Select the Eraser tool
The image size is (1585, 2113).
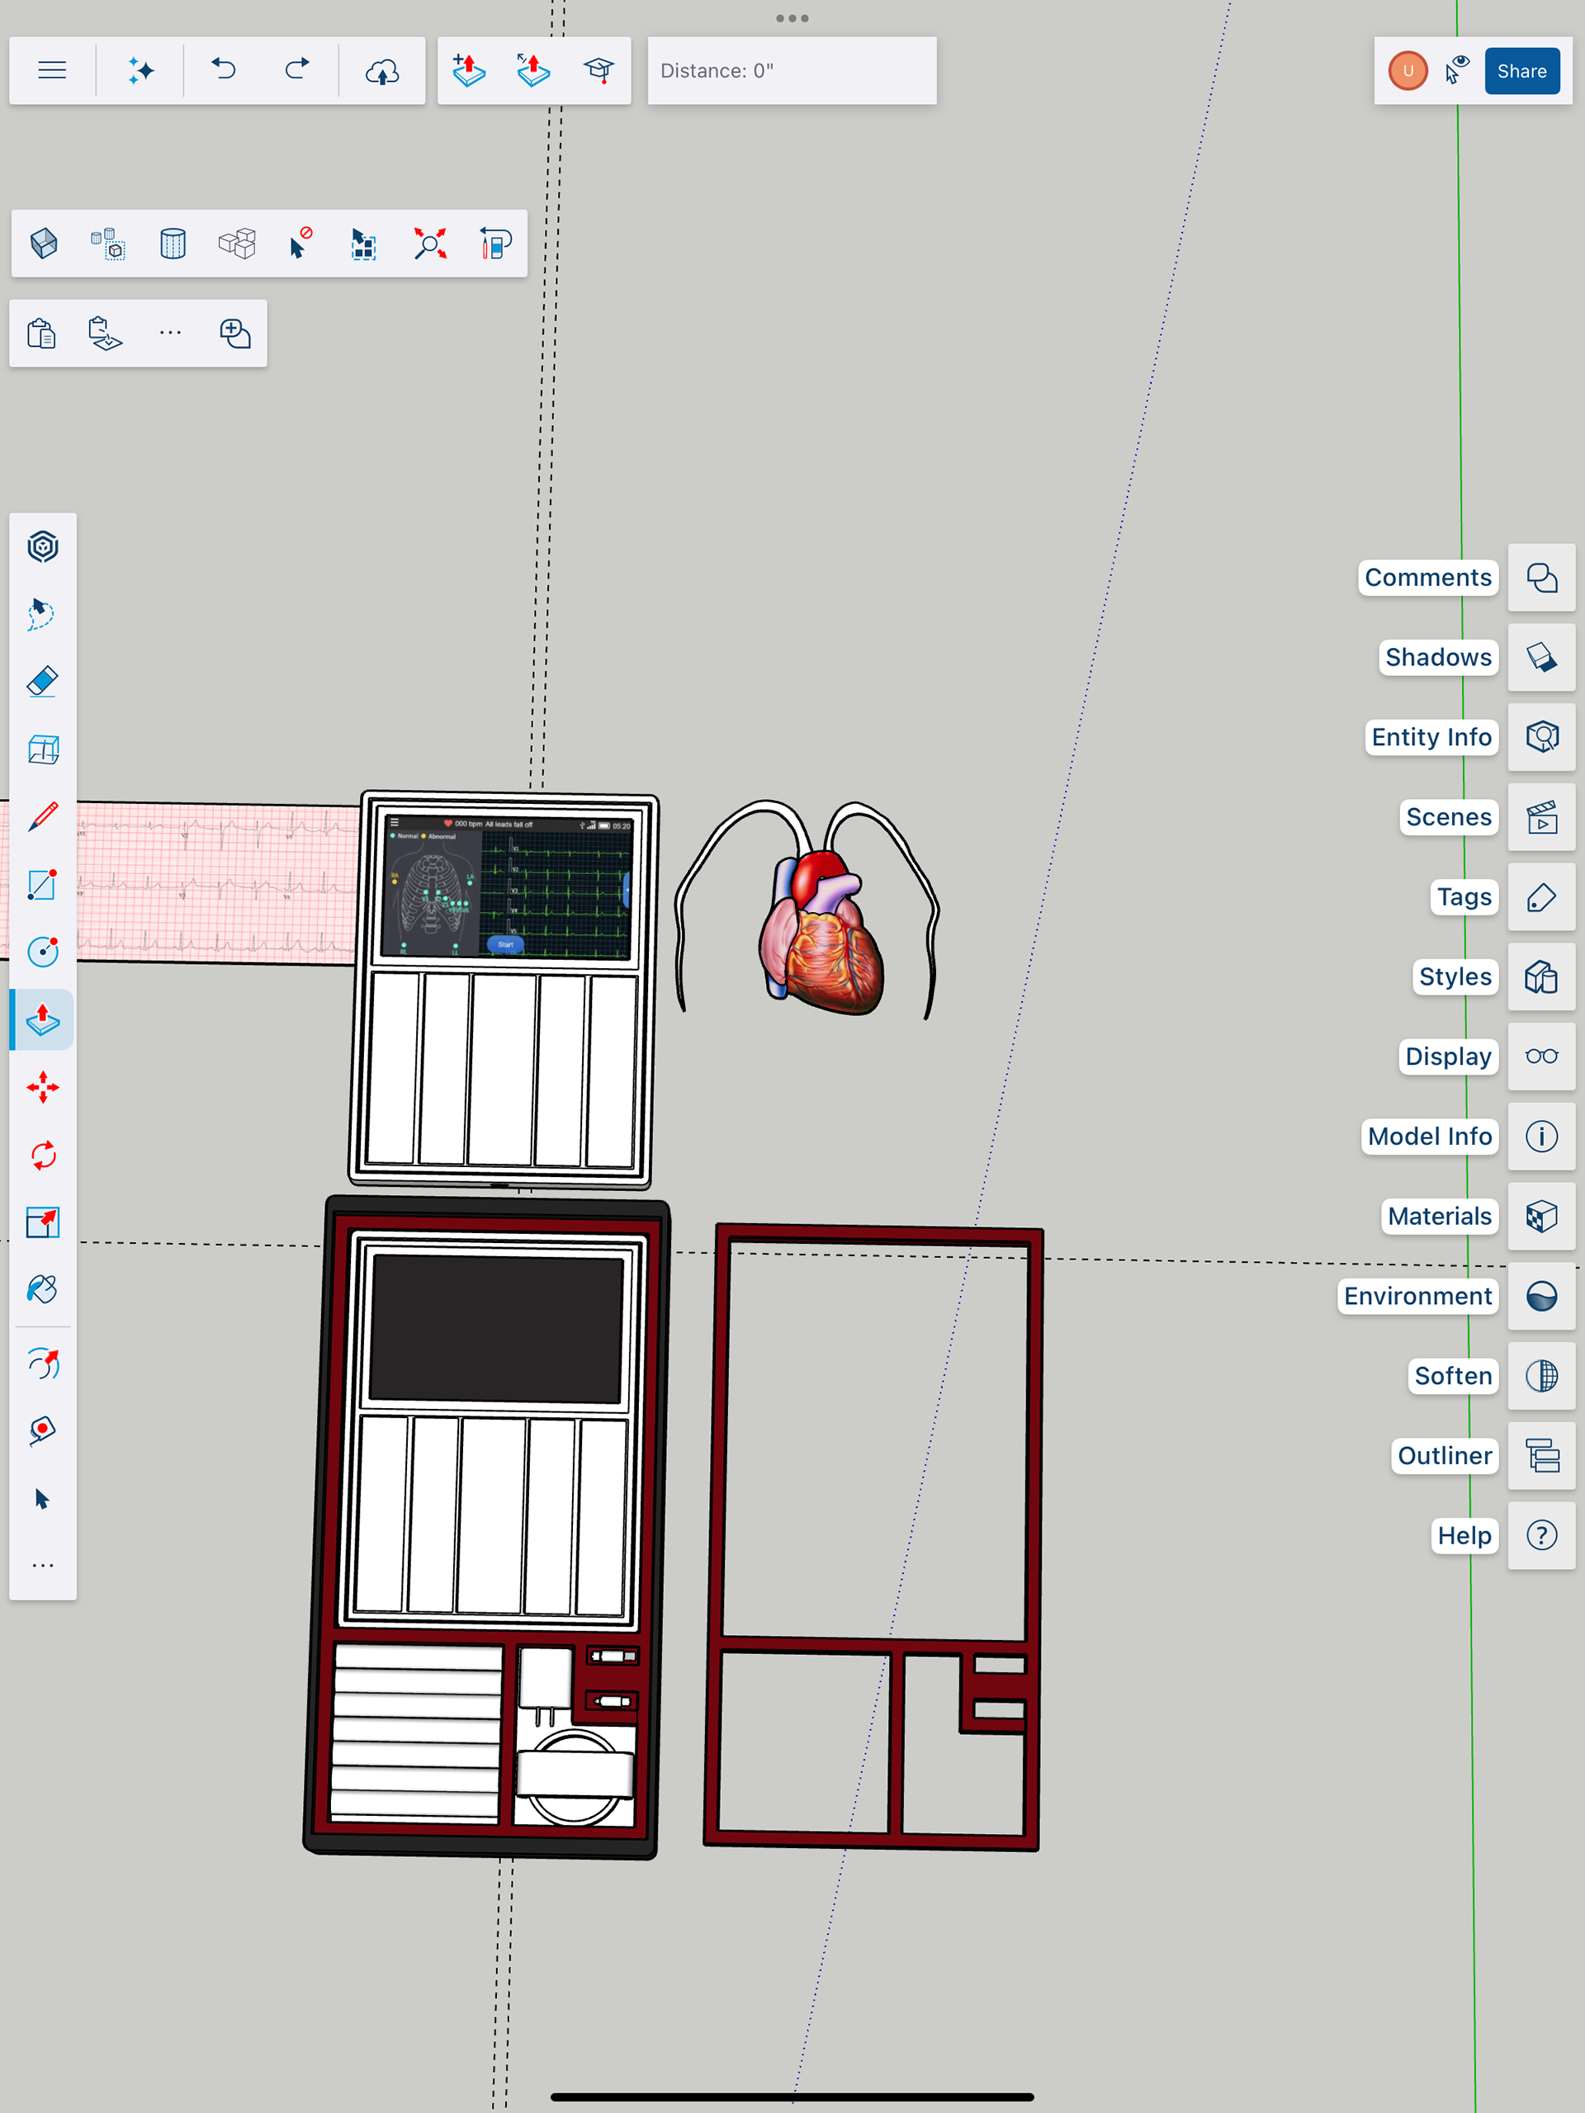coord(43,682)
